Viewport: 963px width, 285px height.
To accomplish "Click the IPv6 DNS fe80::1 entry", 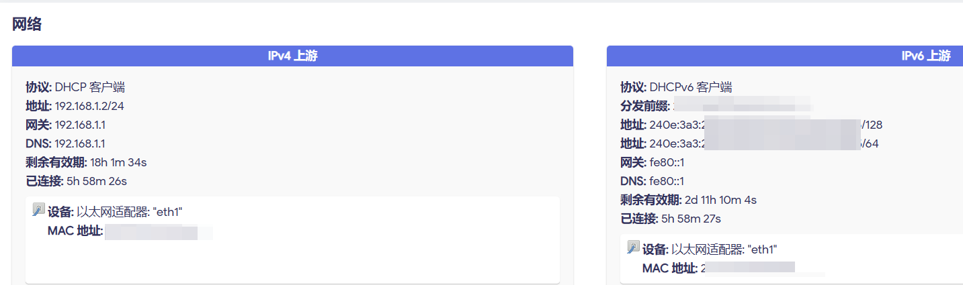I will (x=667, y=181).
